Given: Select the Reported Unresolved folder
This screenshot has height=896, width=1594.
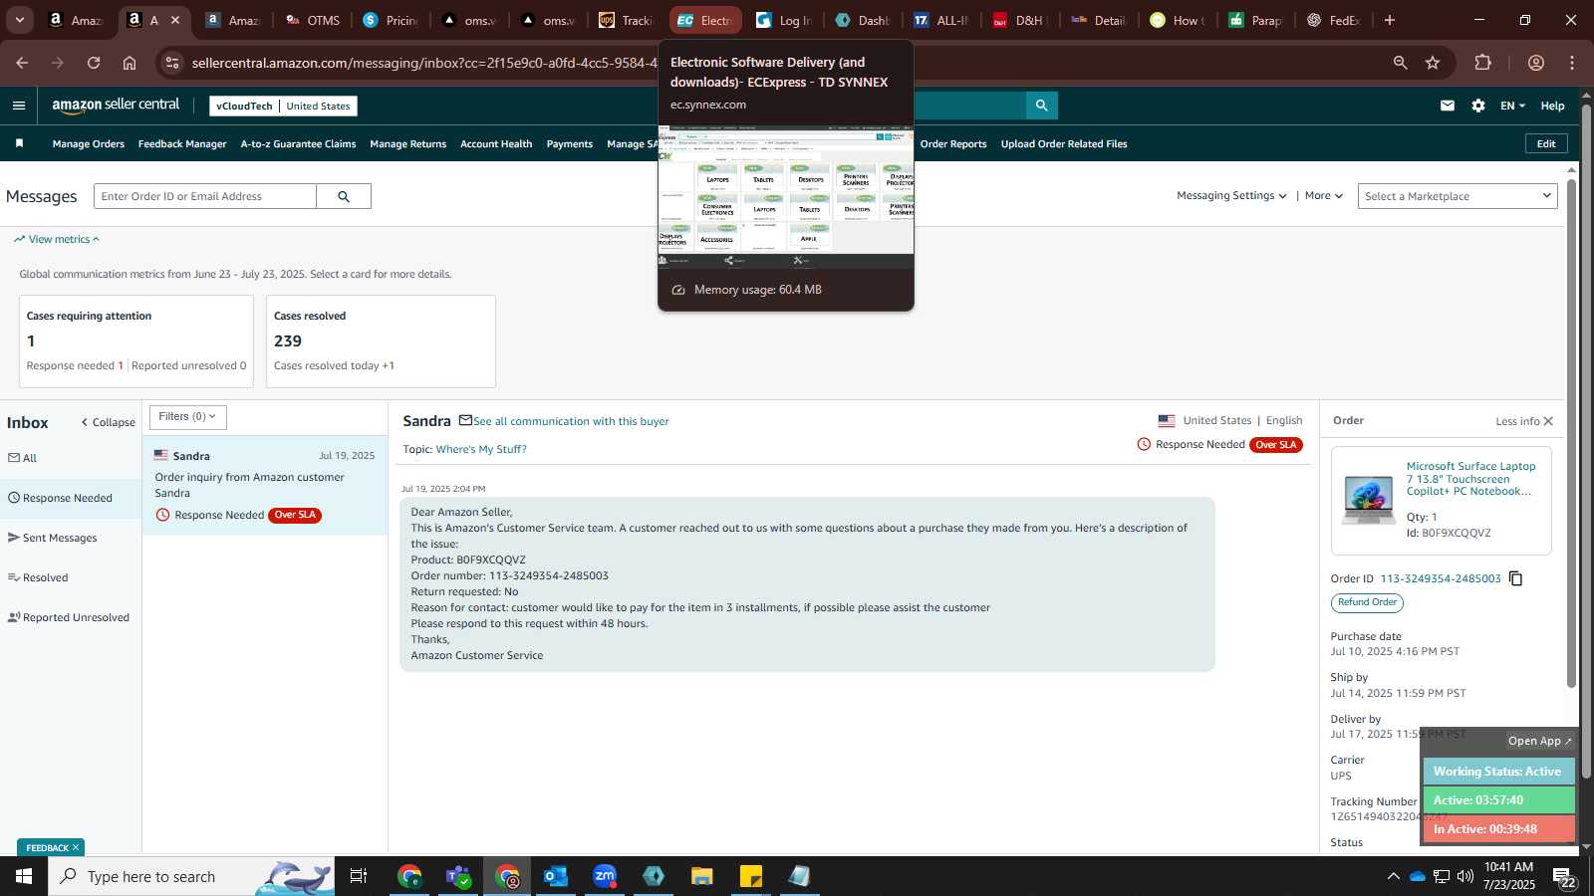Looking at the screenshot, I should [x=71, y=617].
